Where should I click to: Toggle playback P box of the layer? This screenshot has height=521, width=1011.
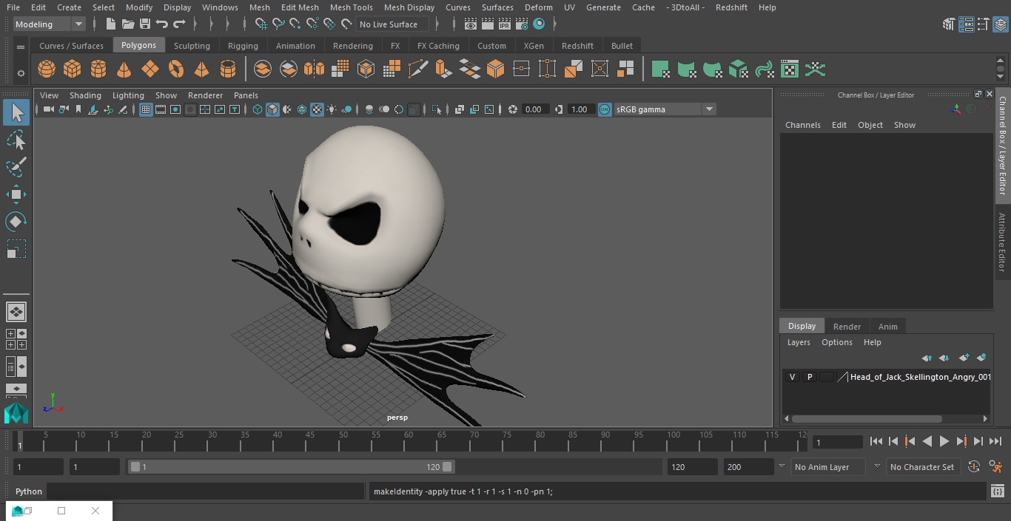tap(809, 377)
